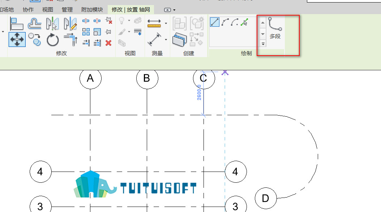Switch to the 管理 tab
Screen dimensions: 381x212
coord(67,10)
